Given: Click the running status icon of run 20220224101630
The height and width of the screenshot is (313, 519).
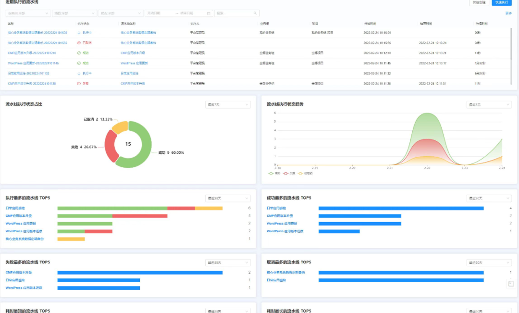Looking at the screenshot, I should pyautogui.click(x=79, y=33).
